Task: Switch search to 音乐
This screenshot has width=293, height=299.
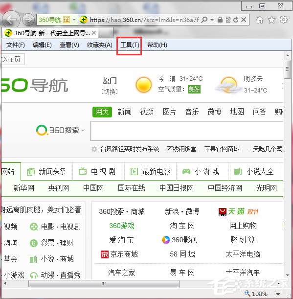Action: click(192, 112)
